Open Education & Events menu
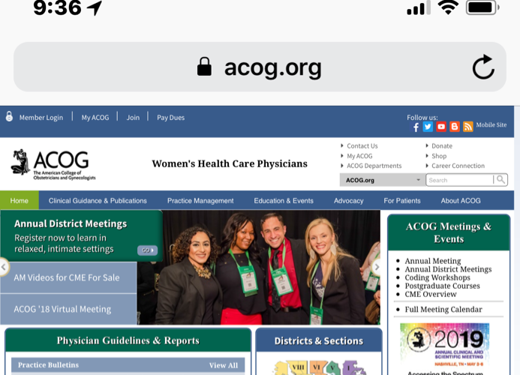 coord(284,200)
